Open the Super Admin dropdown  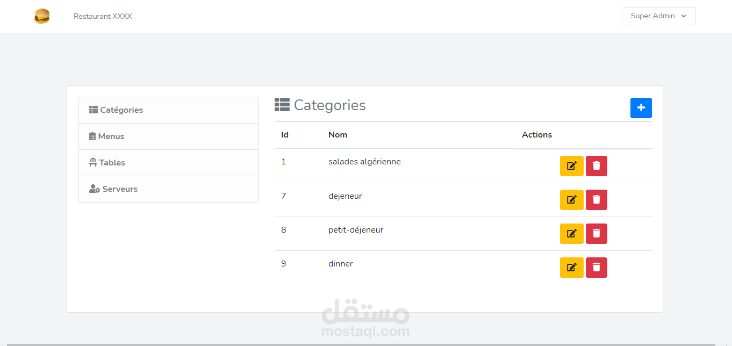tap(658, 16)
